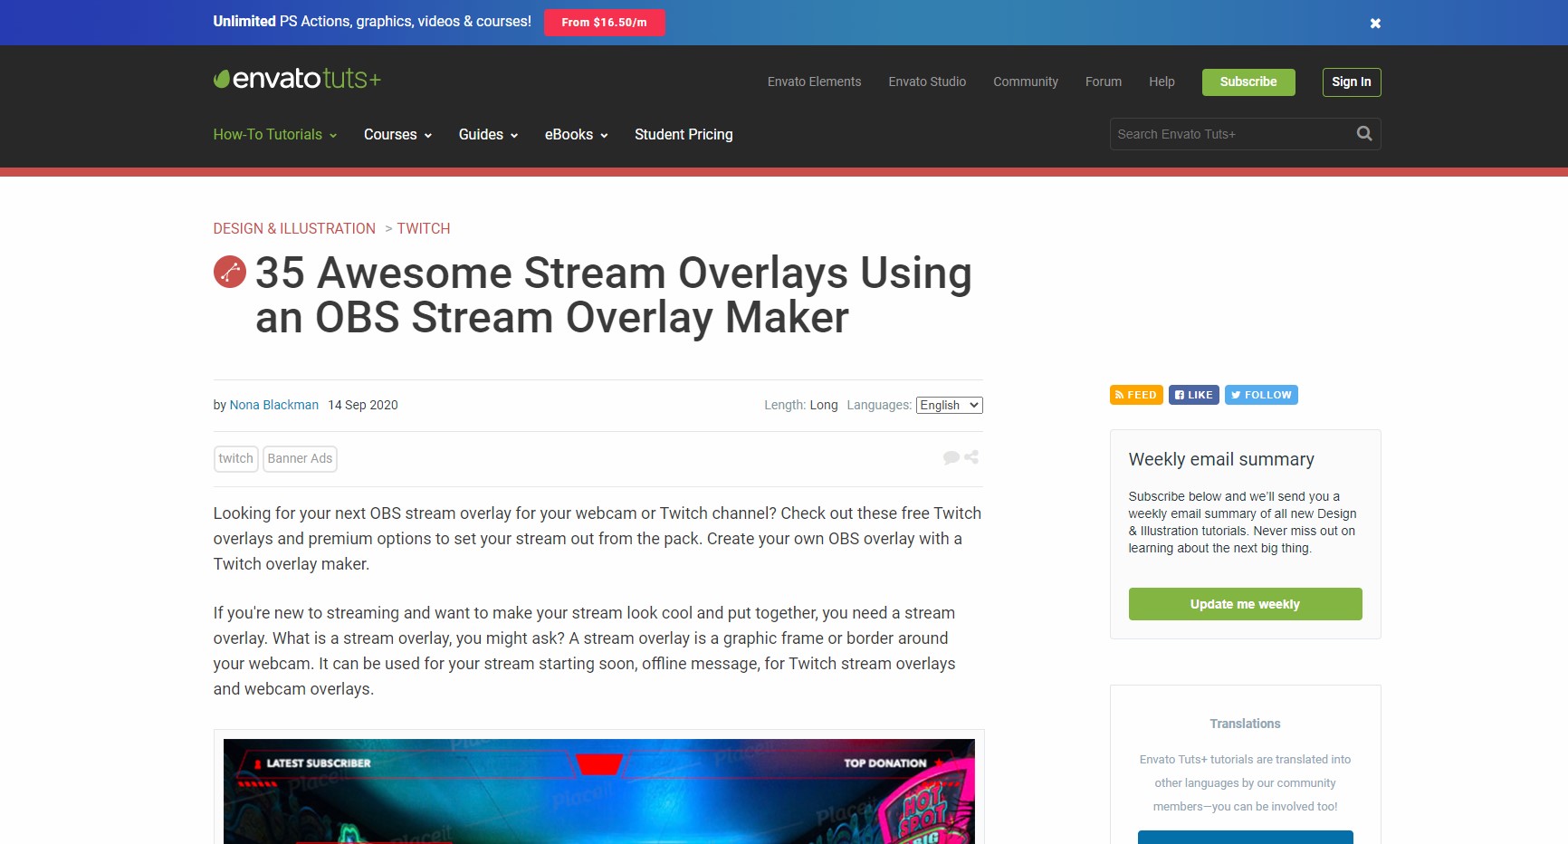Open the Help page

click(x=1162, y=82)
